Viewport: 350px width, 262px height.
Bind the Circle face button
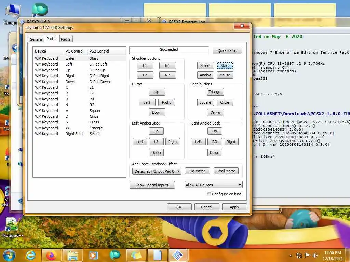pos(225,102)
